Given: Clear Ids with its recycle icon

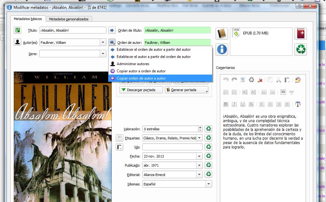Looking at the screenshot, I should [x=208, y=147].
